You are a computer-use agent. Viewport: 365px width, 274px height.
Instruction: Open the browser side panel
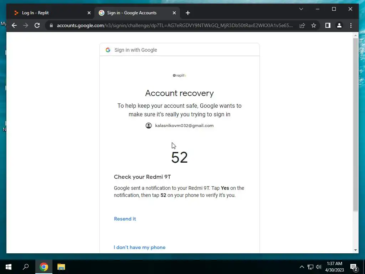click(x=328, y=25)
